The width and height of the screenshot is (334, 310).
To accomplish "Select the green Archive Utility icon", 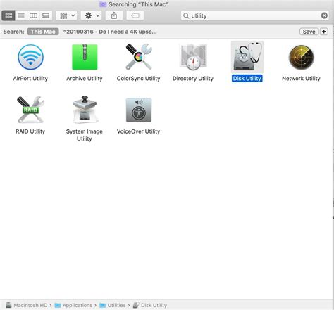I will (x=85, y=57).
